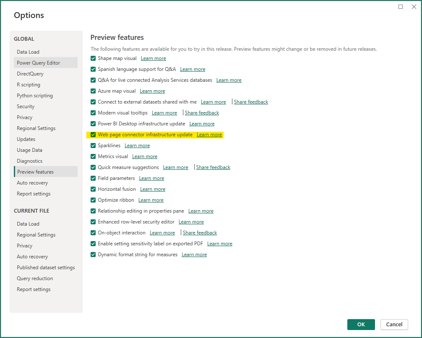This screenshot has height=338, width=422.
Task: Disable the Web page connector infrastructure update checkbox
Action: coord(93,135)
